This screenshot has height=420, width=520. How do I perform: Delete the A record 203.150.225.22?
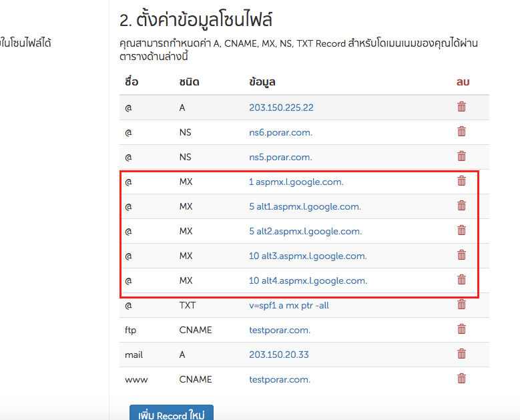461,107
